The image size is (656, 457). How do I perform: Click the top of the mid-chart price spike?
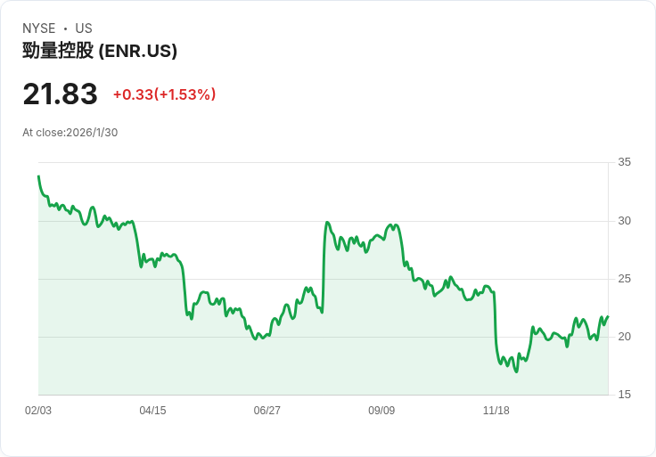[x=327, y=223]
